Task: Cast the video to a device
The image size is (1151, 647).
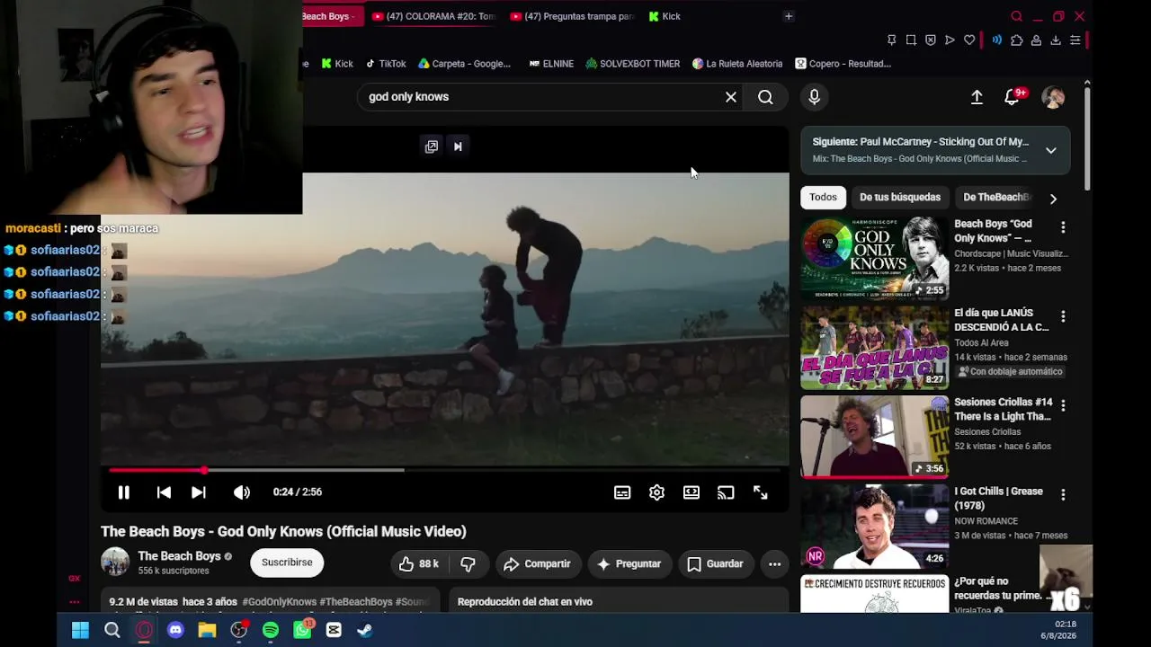Action: pyautogui.click(x=726, y=492)
